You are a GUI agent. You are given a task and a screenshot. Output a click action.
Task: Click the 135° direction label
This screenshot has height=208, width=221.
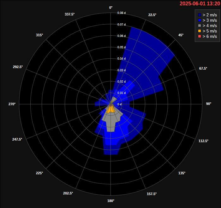(x=182, y=173)
